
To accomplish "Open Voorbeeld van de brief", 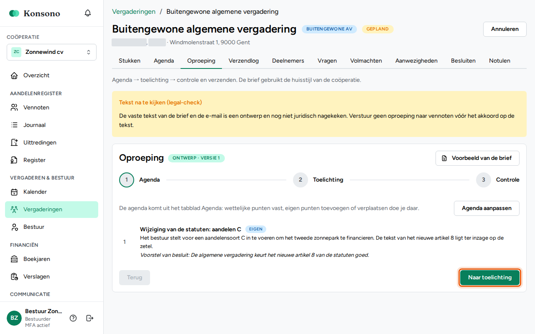I will pos(477,159).
